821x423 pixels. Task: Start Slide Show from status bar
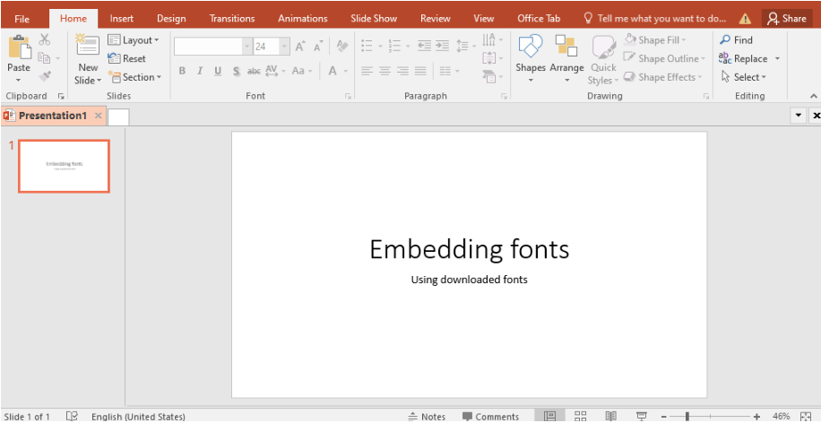(642, 417)
